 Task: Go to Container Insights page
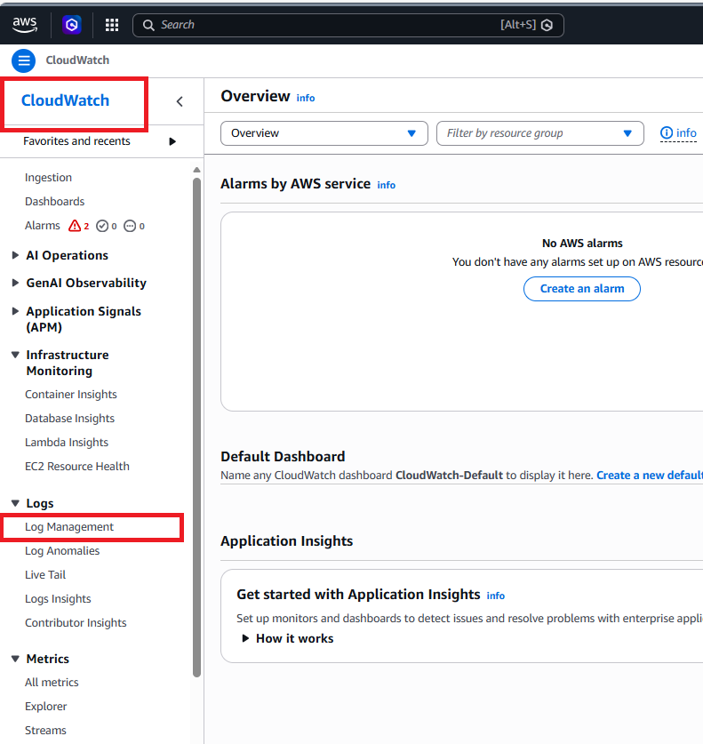(71, 395)
